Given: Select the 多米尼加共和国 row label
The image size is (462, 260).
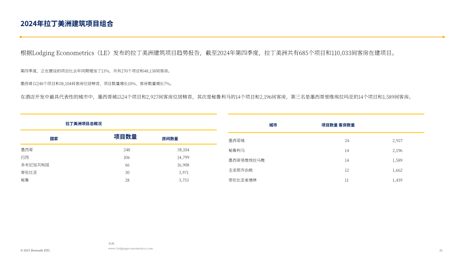Looking at the screenshot, I should pos(35,165).
